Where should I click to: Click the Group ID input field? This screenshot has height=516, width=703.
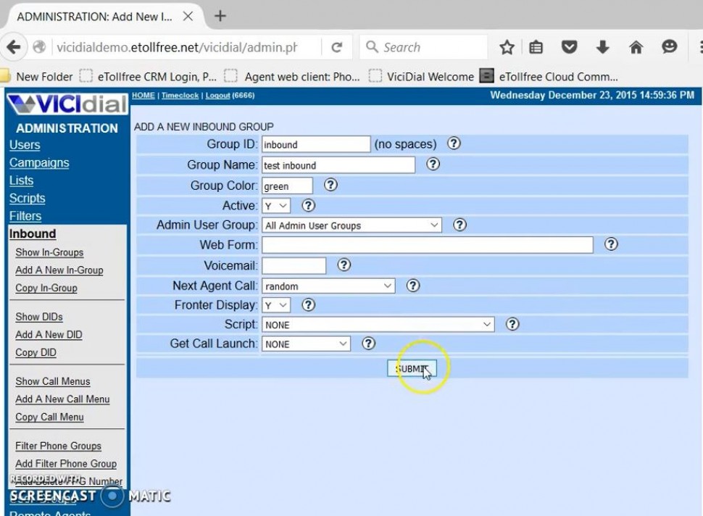click(316, 144)
